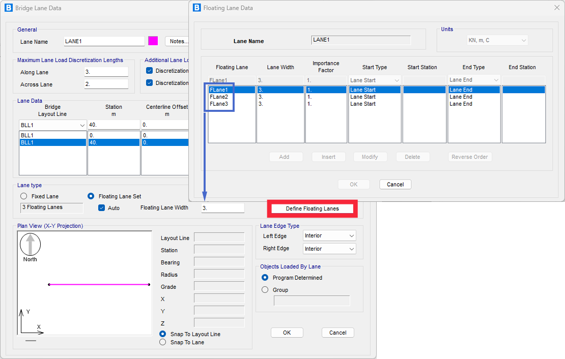This screenshot has height=359, width=565.
Task: Choose Snap To Lane radio option
Action: pyautogui.click(x=163, y=342)
